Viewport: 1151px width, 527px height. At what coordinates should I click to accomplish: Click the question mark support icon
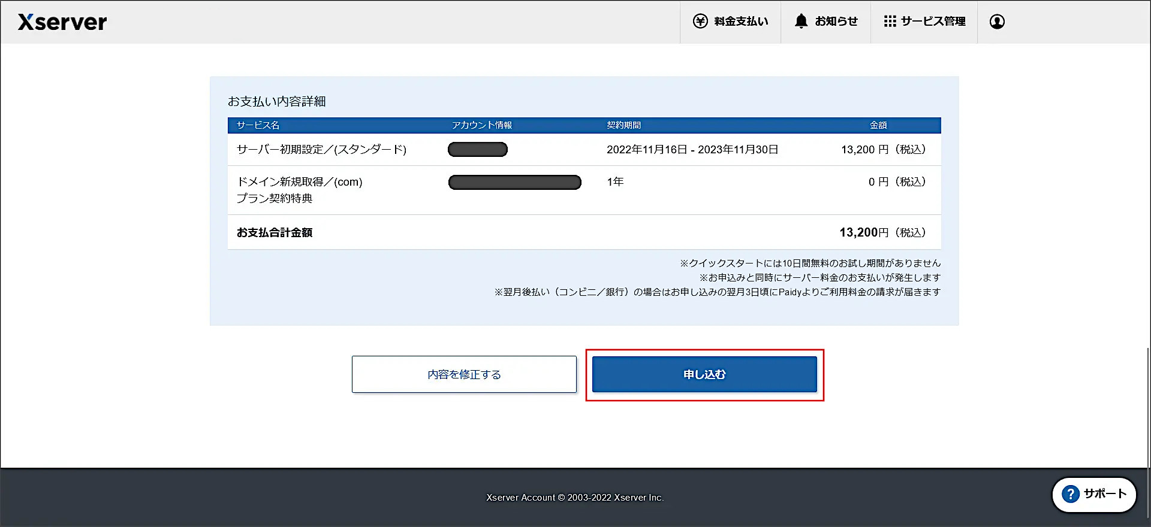[x=1070, y=494]
